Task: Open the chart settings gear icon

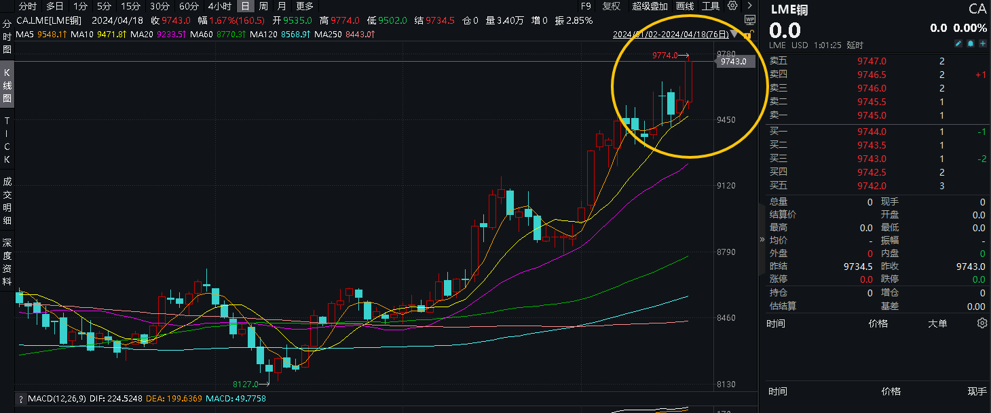Action: click(732, 5)
